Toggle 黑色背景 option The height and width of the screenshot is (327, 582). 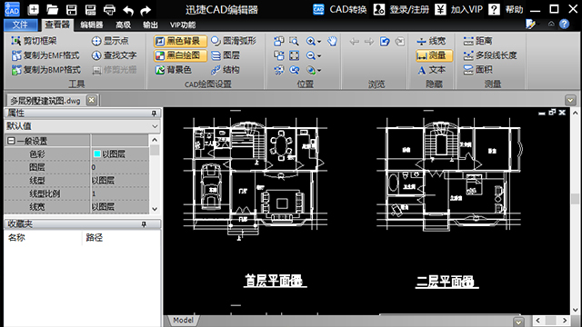(x=180, y=41)
